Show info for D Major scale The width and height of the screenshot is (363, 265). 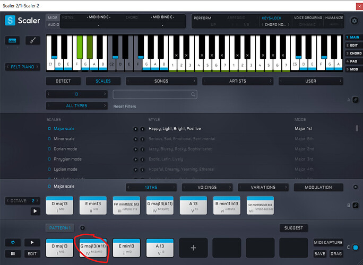click(x=142, y=129)
